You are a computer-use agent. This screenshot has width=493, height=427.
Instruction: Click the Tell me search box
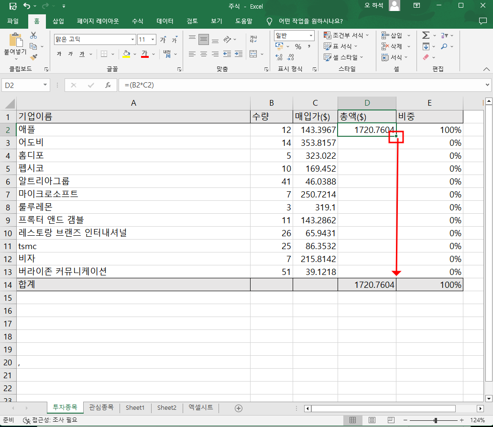coord(311,21)
